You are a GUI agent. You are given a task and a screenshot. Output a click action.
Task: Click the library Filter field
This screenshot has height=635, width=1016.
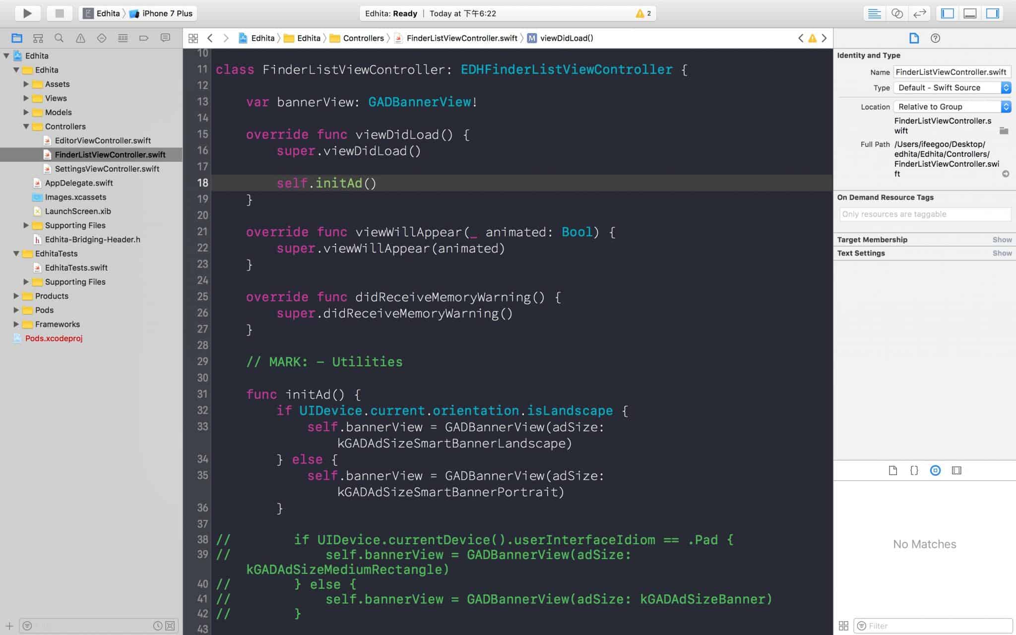(933, 626)
